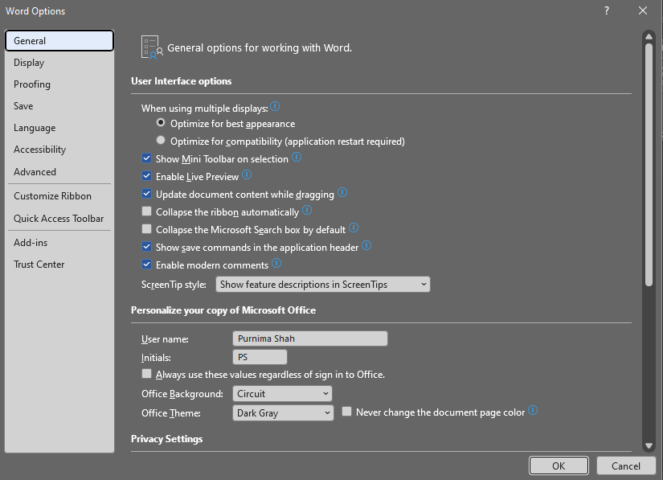Click info icon next to Enable Live Preview
This screenshot has height=480, width=663.
click(x=247, y=174)
